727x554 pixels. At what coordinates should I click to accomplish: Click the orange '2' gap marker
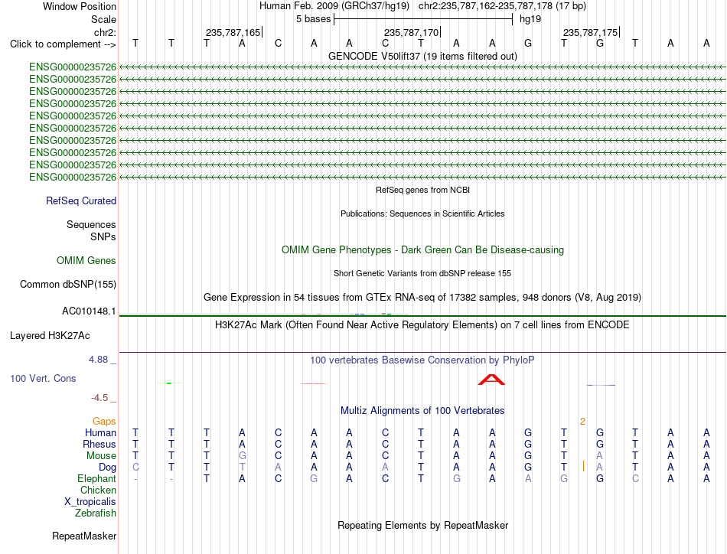[x=582, y=421]
